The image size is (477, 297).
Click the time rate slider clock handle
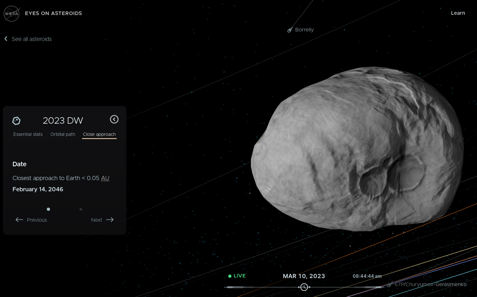pyautogui.click(x=304, y=287)
